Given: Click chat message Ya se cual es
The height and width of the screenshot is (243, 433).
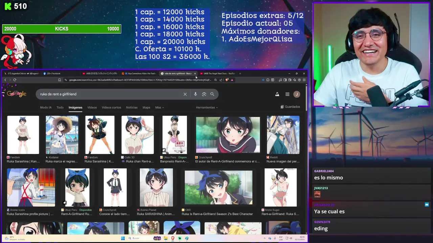Looking at the screenshot, I should point(329,212).
